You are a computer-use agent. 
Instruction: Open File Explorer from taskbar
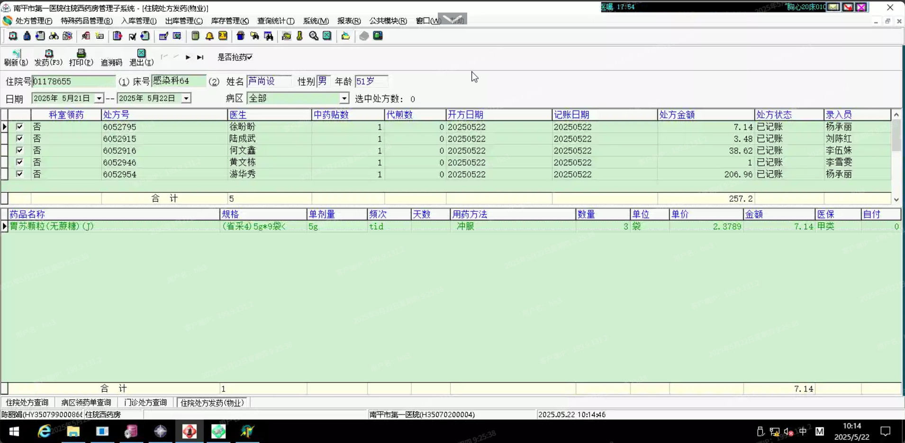coord(73,431)
